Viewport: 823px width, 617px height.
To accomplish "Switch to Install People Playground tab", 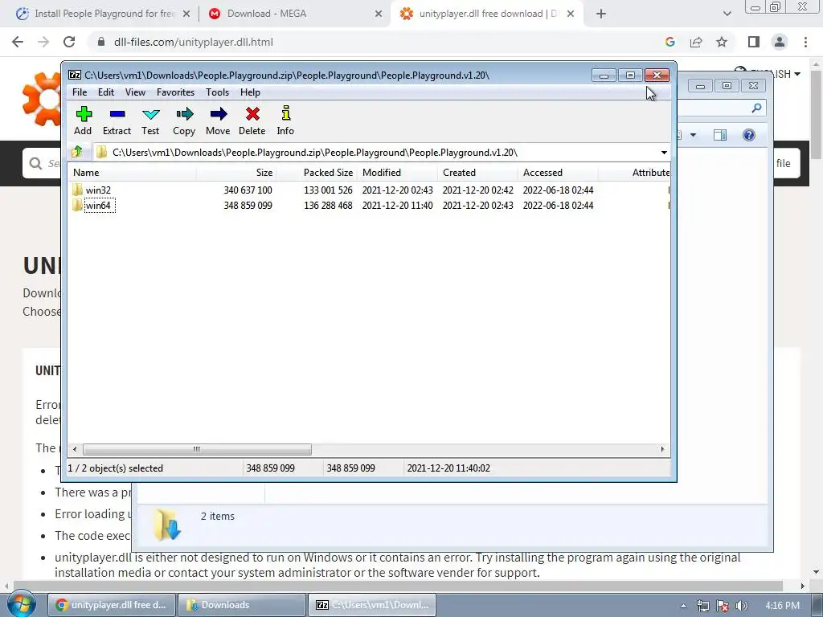I will point(104,14).
